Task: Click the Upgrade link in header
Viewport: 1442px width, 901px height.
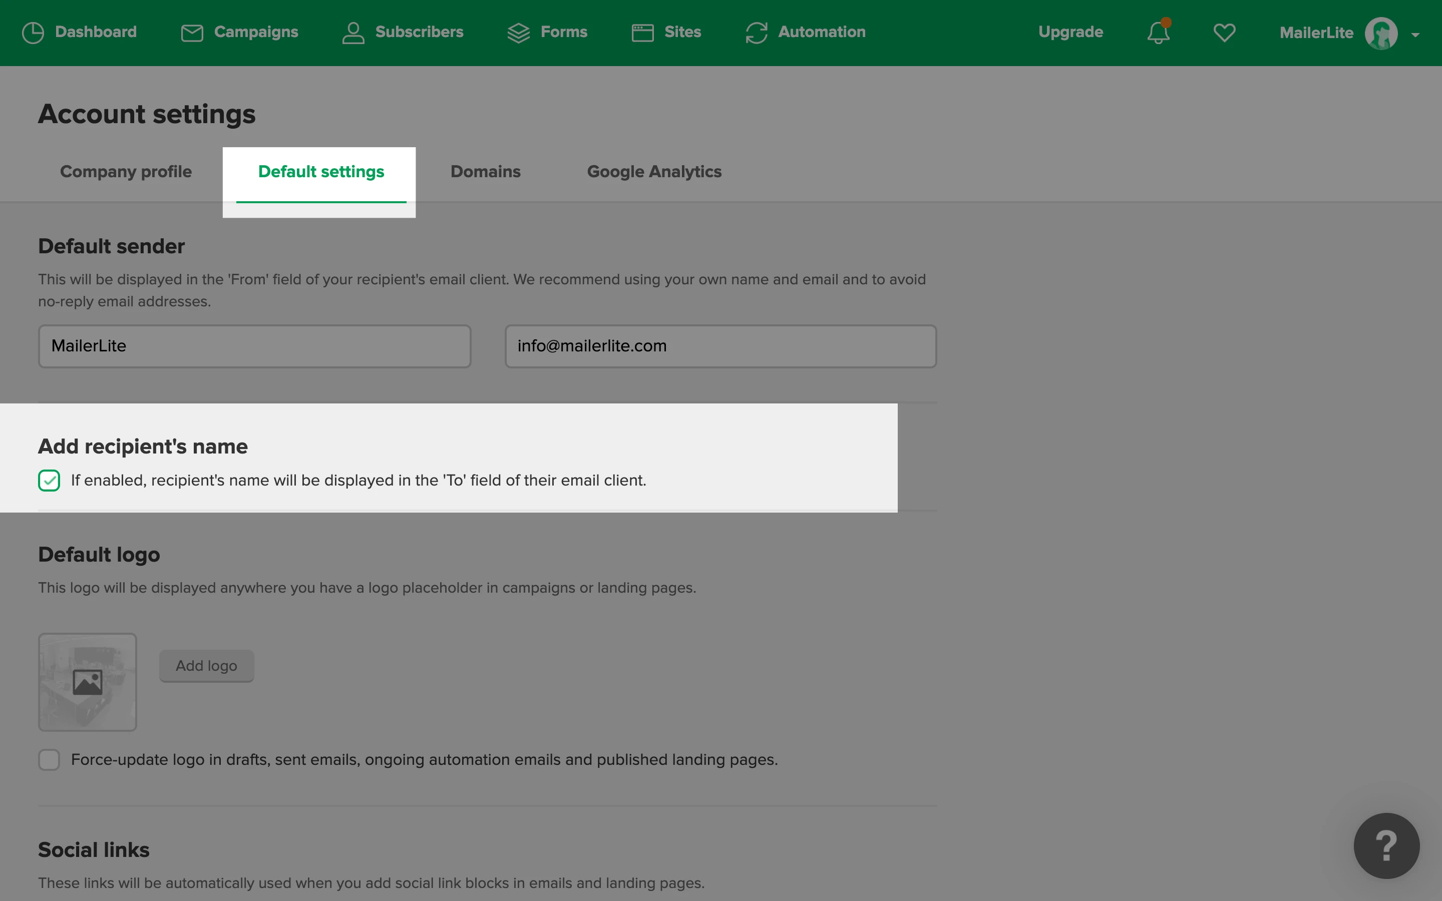Action: click(1070, 32)
